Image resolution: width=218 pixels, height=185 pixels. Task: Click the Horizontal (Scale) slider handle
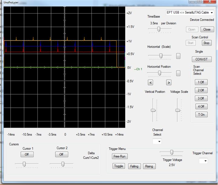coord(161,56)
